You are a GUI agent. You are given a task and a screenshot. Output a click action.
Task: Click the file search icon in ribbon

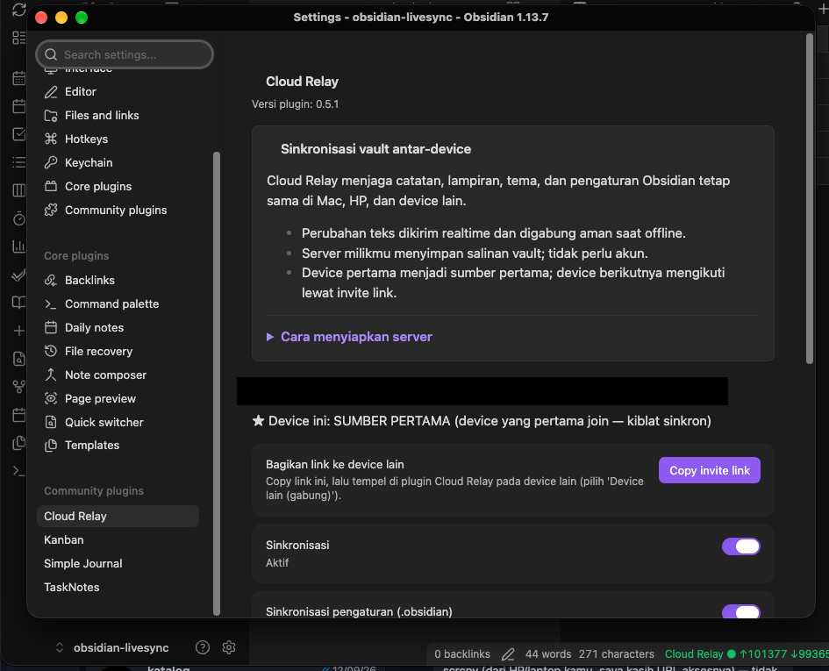click(19, 359)
